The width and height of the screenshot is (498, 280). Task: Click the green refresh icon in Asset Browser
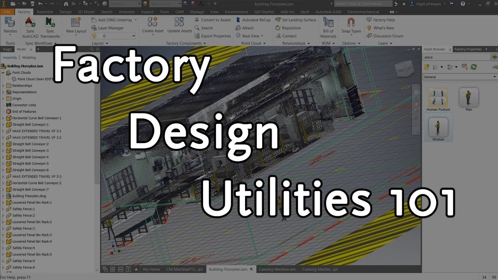point(473,67)
